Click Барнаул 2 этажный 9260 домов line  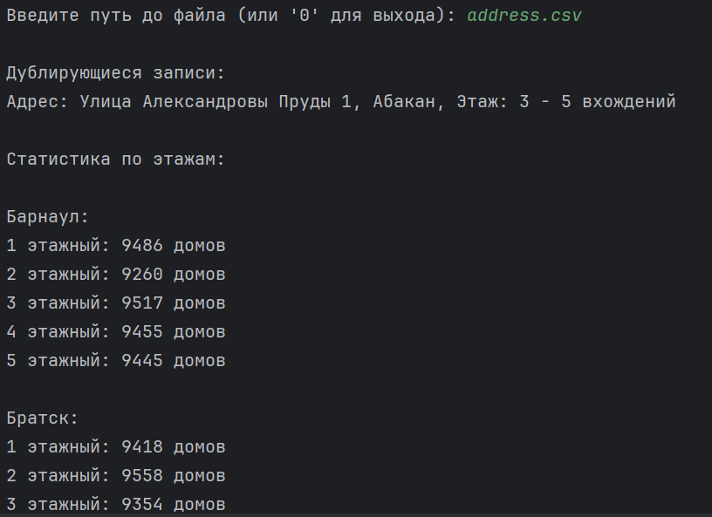coord(116,274)
